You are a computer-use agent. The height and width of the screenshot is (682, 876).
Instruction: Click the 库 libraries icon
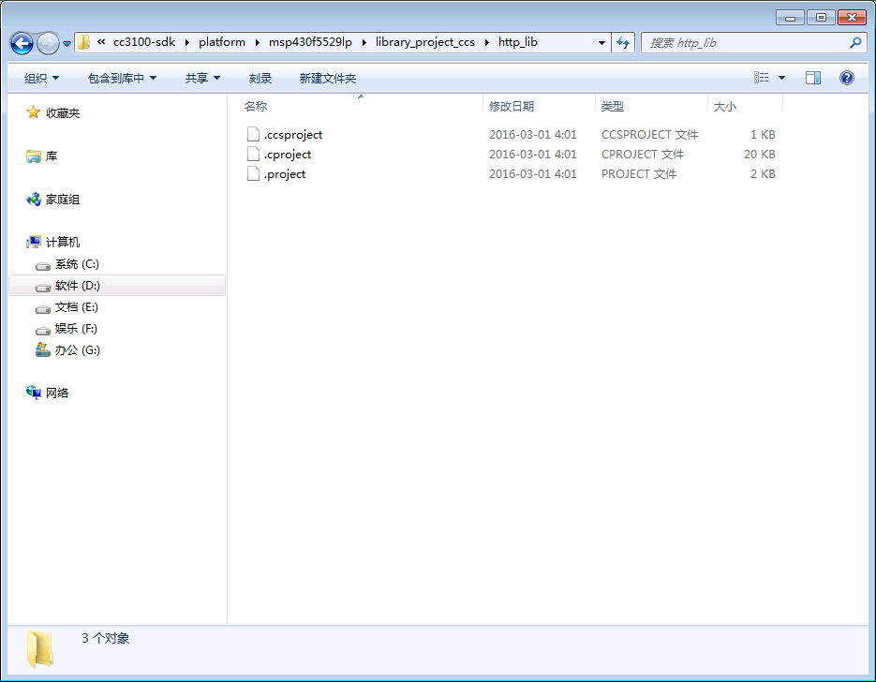34,156
